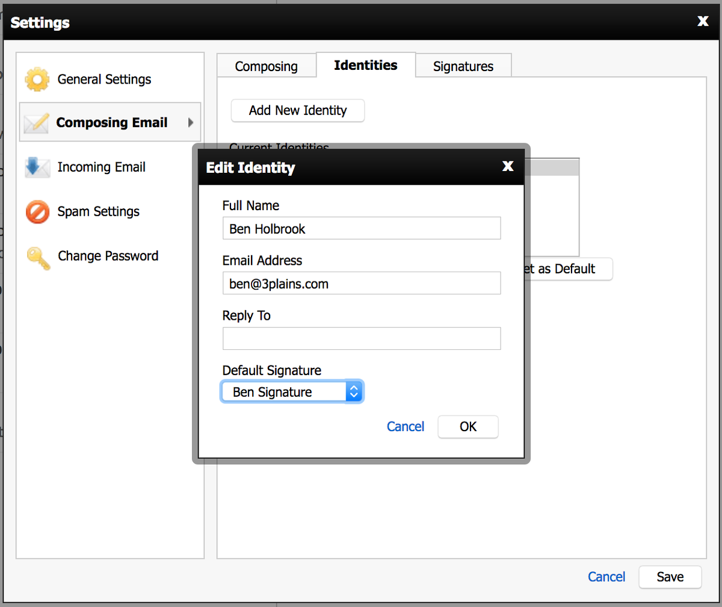Select Composing Email in sidebar
The width and height of the screenshot is (722, 607).
click(110, 122)
